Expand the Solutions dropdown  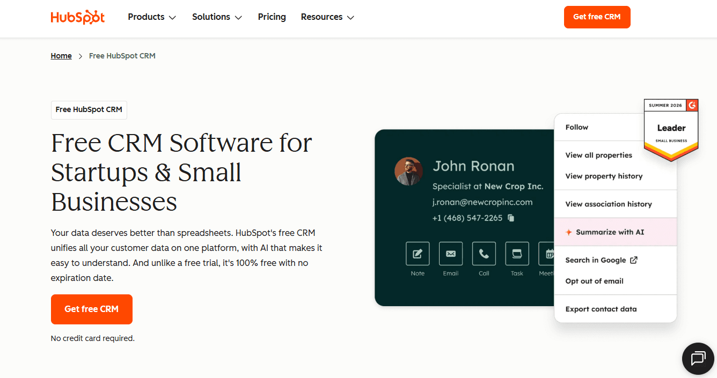(x=217, y=17)
